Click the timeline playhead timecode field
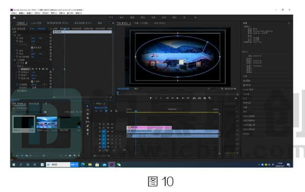 pos(101,108)
